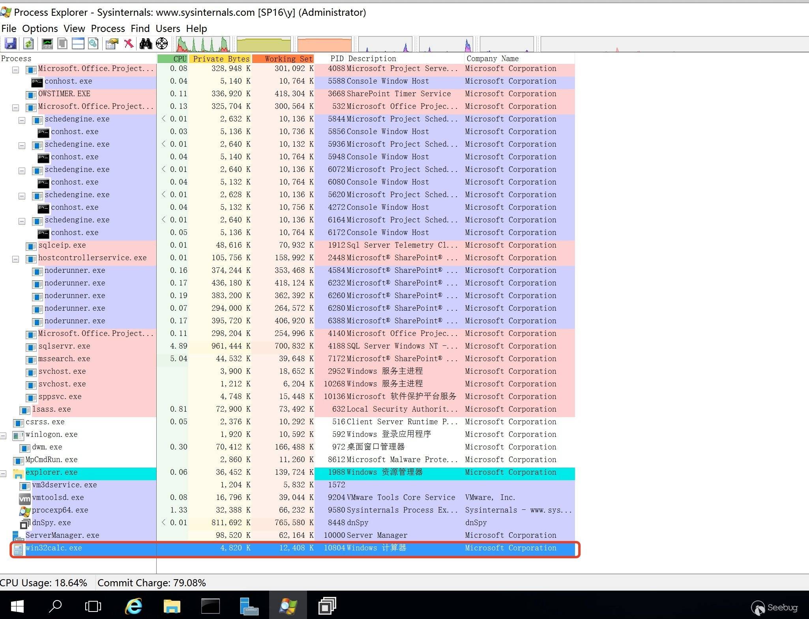Click the Show Process Tree toolbar icon

(62, 43)
